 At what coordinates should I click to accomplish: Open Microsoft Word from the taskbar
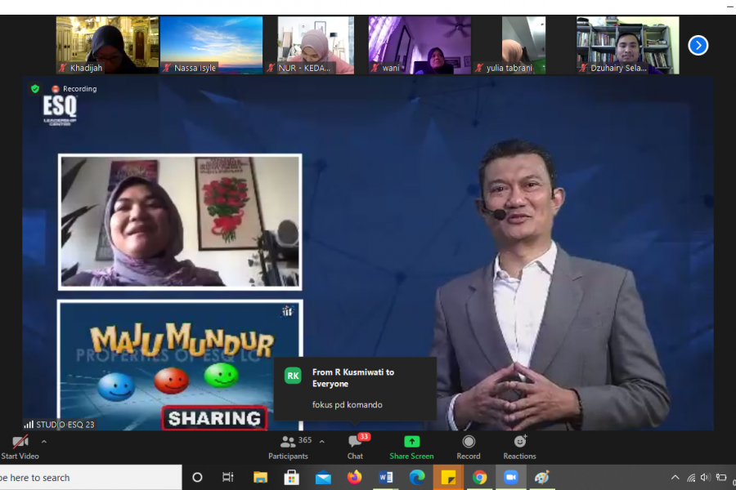(x=386, y=478)
